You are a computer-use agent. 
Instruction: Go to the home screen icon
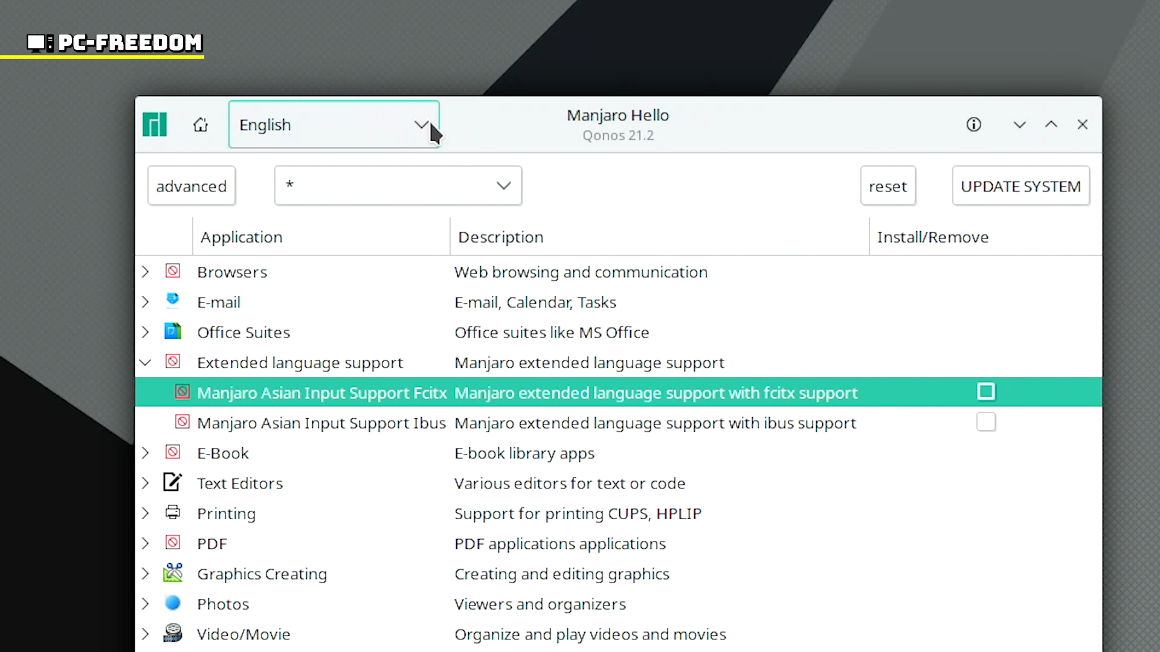coord(201,125)
